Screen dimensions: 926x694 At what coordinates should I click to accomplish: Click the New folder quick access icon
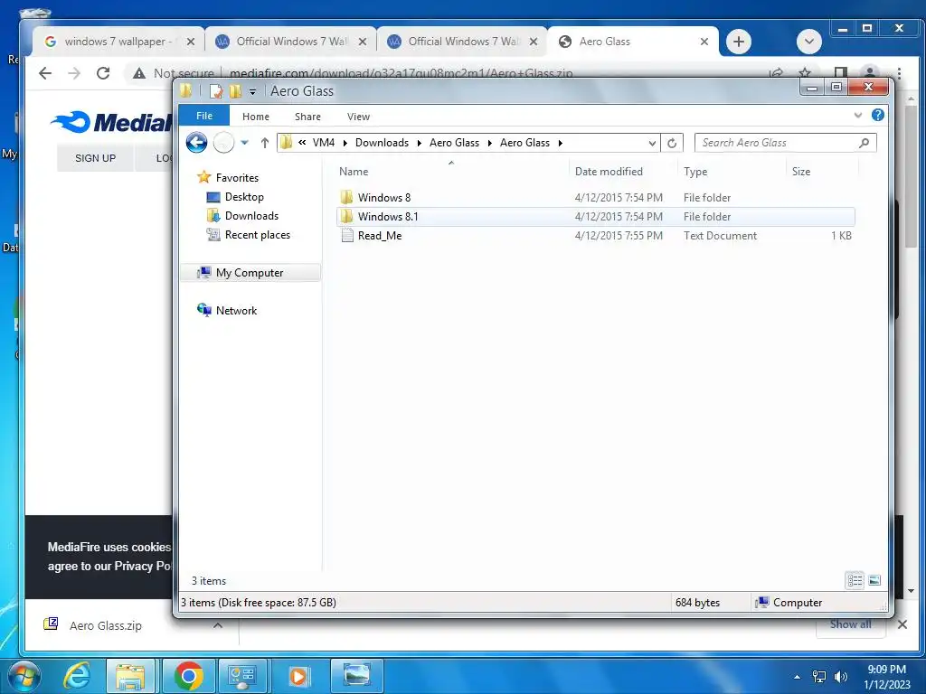point(235,91)
